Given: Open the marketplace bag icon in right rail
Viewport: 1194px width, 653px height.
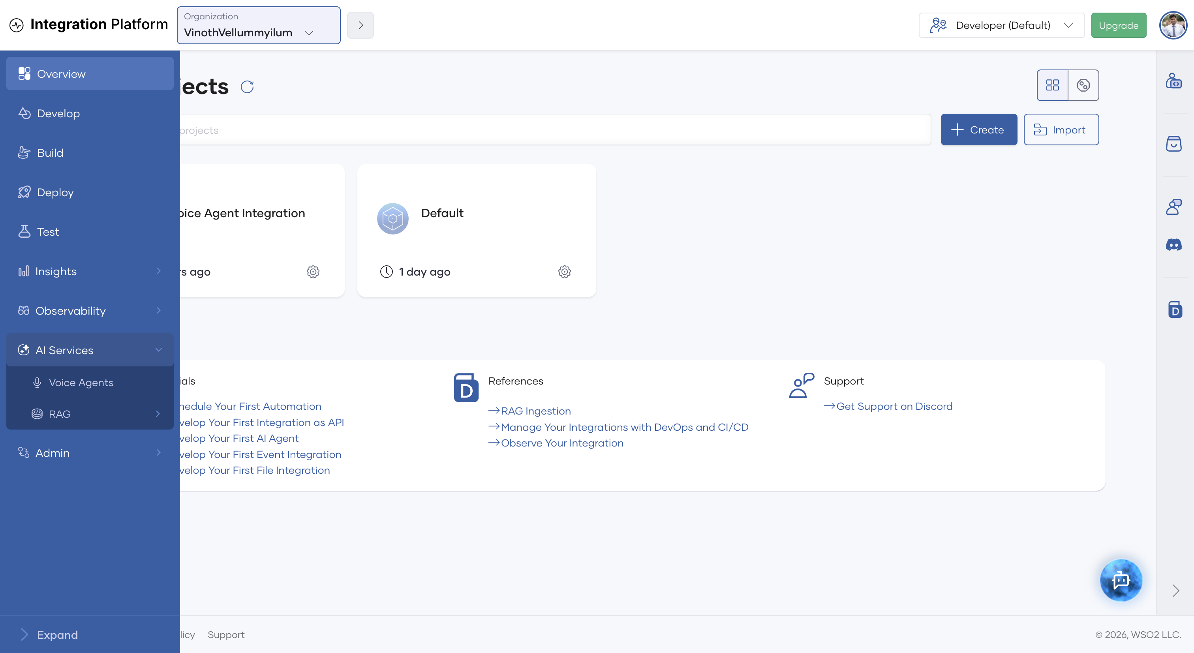Looking at the screenshot, I should 1173,143.
